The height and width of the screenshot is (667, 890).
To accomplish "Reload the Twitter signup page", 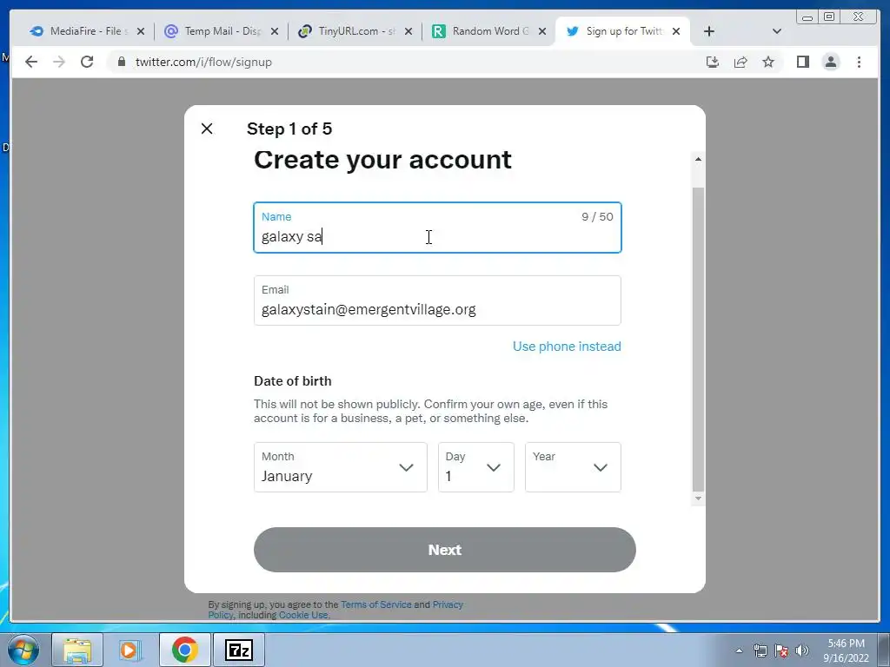I will [x=87, y=62].
